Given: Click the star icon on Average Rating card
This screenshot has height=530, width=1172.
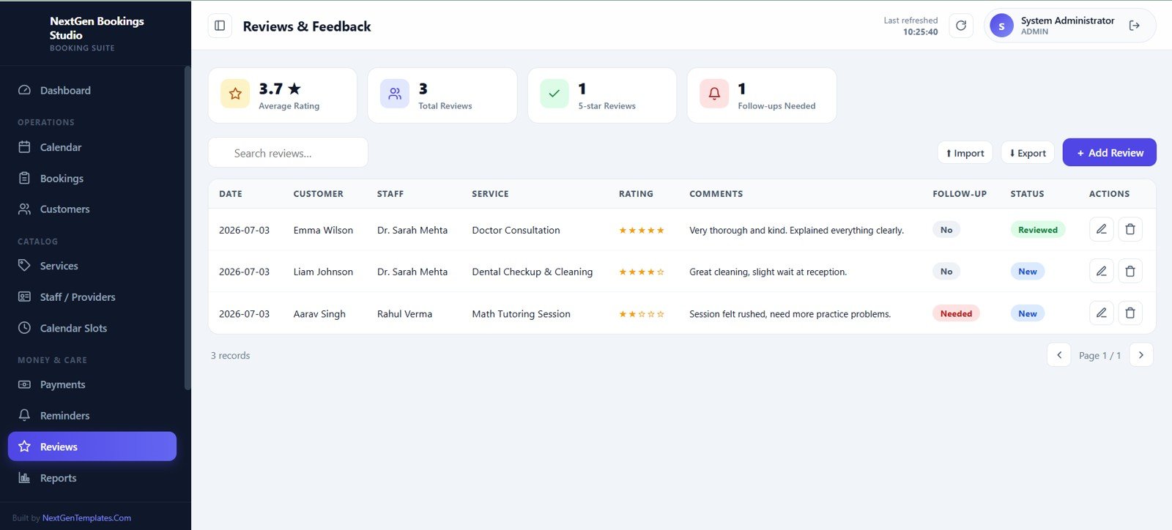Looking at the screenshot, I should (x=235, y=94).
